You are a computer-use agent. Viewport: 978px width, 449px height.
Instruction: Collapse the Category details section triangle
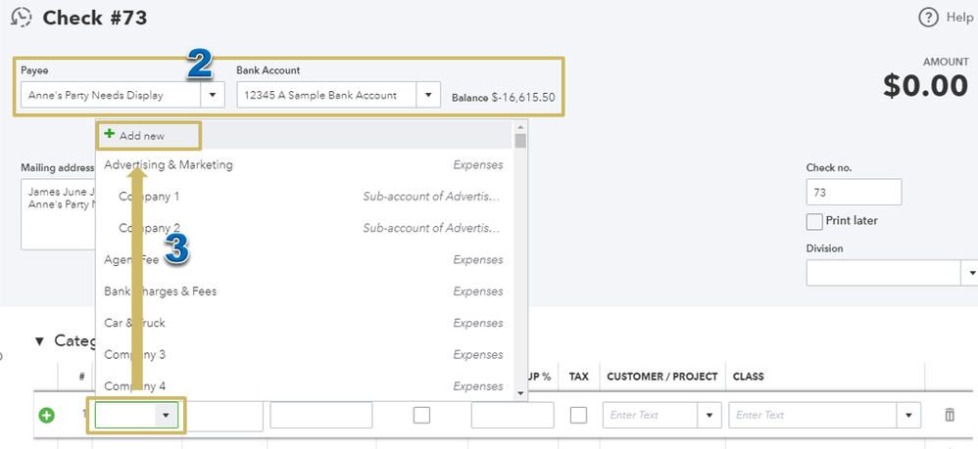pyautogui.click(x=40, y=341)
